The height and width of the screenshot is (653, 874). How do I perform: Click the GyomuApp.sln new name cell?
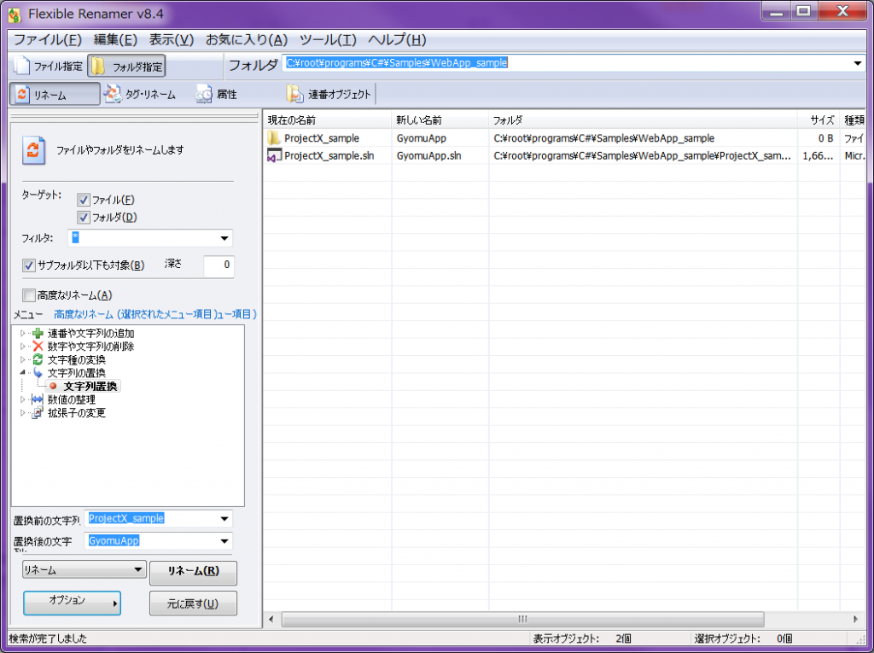click(429, 155)
